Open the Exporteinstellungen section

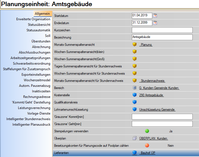click(x=36, y=75)
